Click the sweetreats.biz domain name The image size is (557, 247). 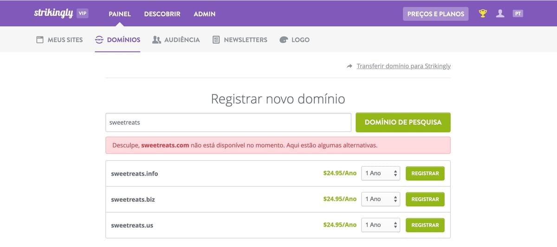pos(133,200)
